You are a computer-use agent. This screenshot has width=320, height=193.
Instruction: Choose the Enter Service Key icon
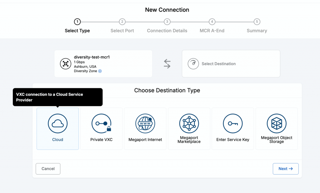click(x=232, y=123)
